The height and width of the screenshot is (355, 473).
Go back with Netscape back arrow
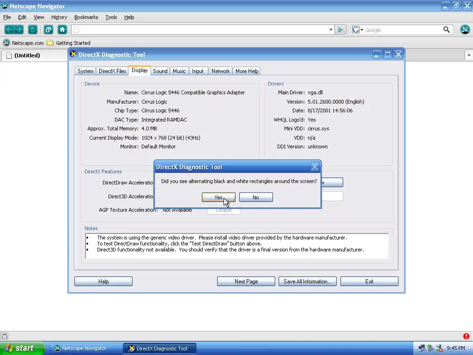[x=9, y=30]
